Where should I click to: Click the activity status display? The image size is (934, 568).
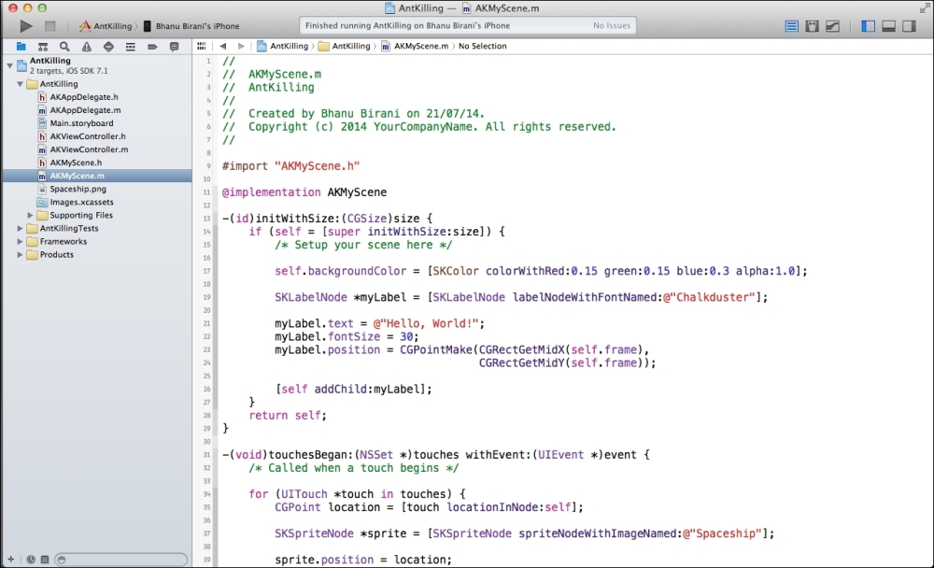pos(468,25)
